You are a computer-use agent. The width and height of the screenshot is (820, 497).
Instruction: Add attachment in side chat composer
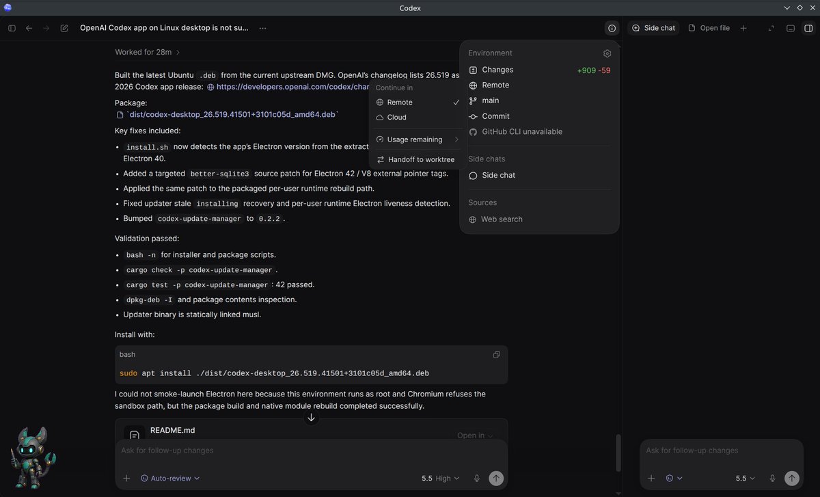pos(651,479)
